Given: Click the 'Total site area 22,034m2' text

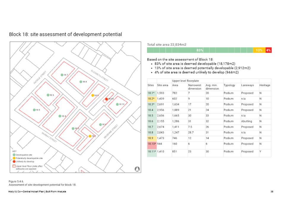Looking at the screenshot, I should click(x=167, y=44).
